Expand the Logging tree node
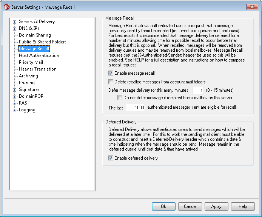 click(x=15, y=110)
